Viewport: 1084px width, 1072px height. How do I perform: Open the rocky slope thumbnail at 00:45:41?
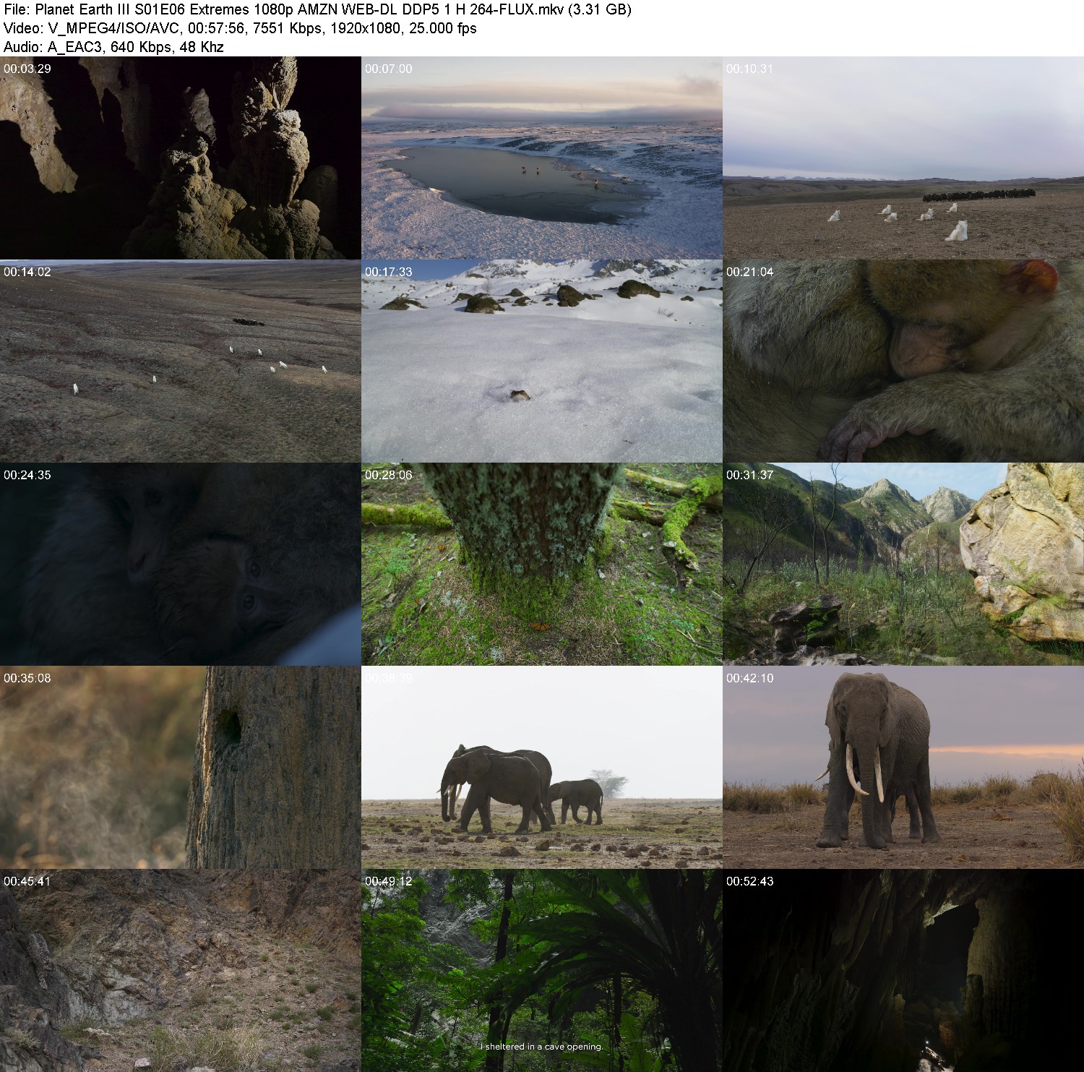(180, 970)
